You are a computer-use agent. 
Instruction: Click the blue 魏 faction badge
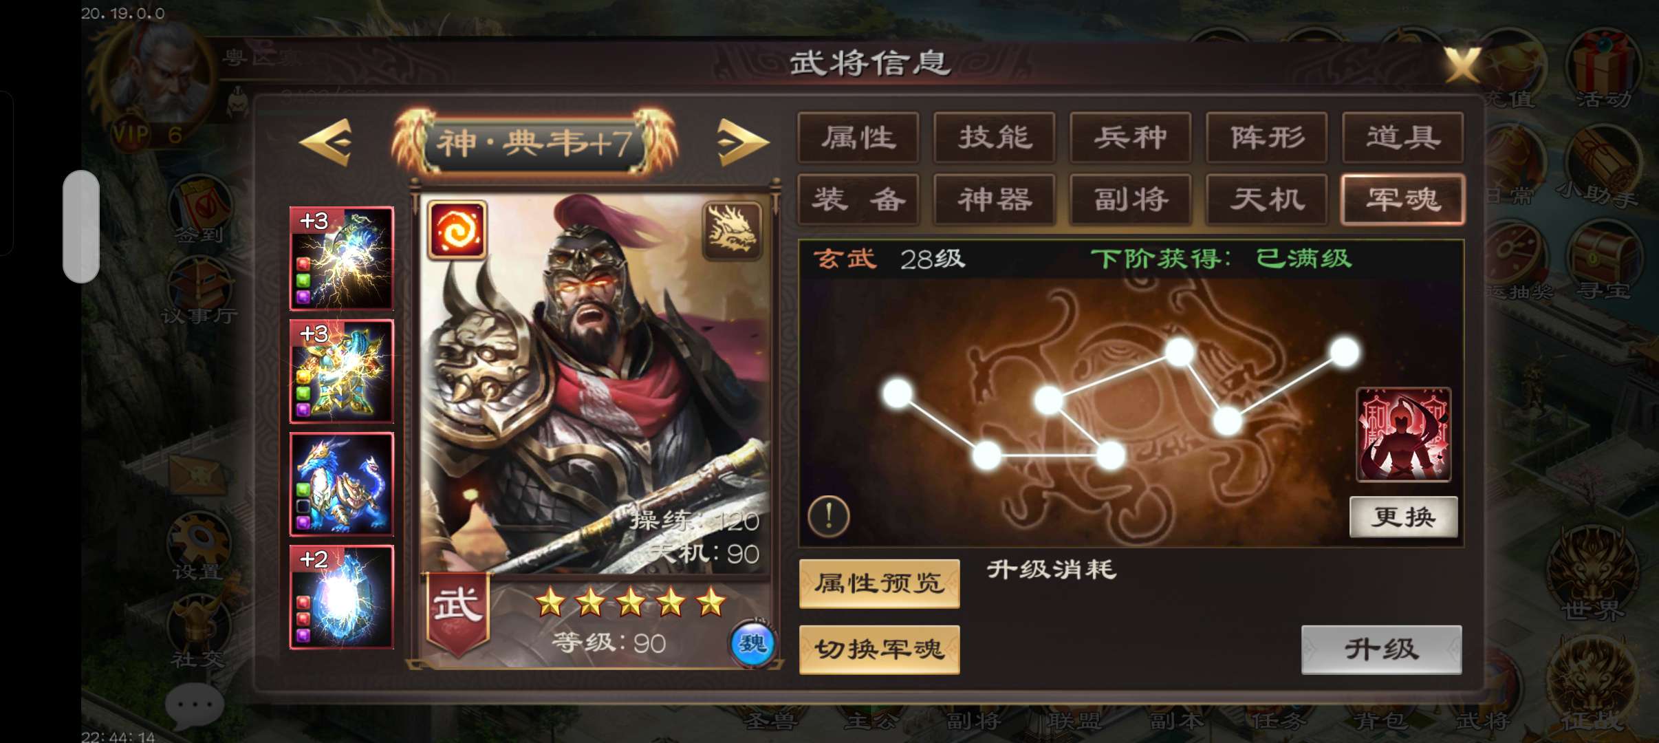pos(752,644)
